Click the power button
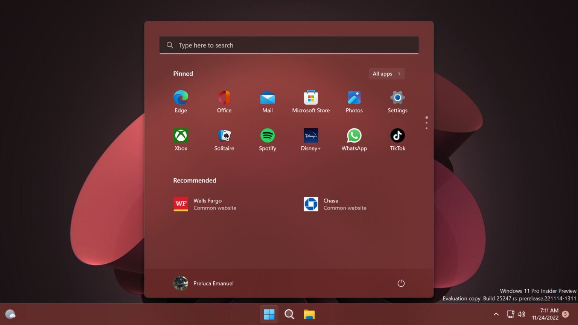Screen dimensions: 578x325 coord(401,283)
